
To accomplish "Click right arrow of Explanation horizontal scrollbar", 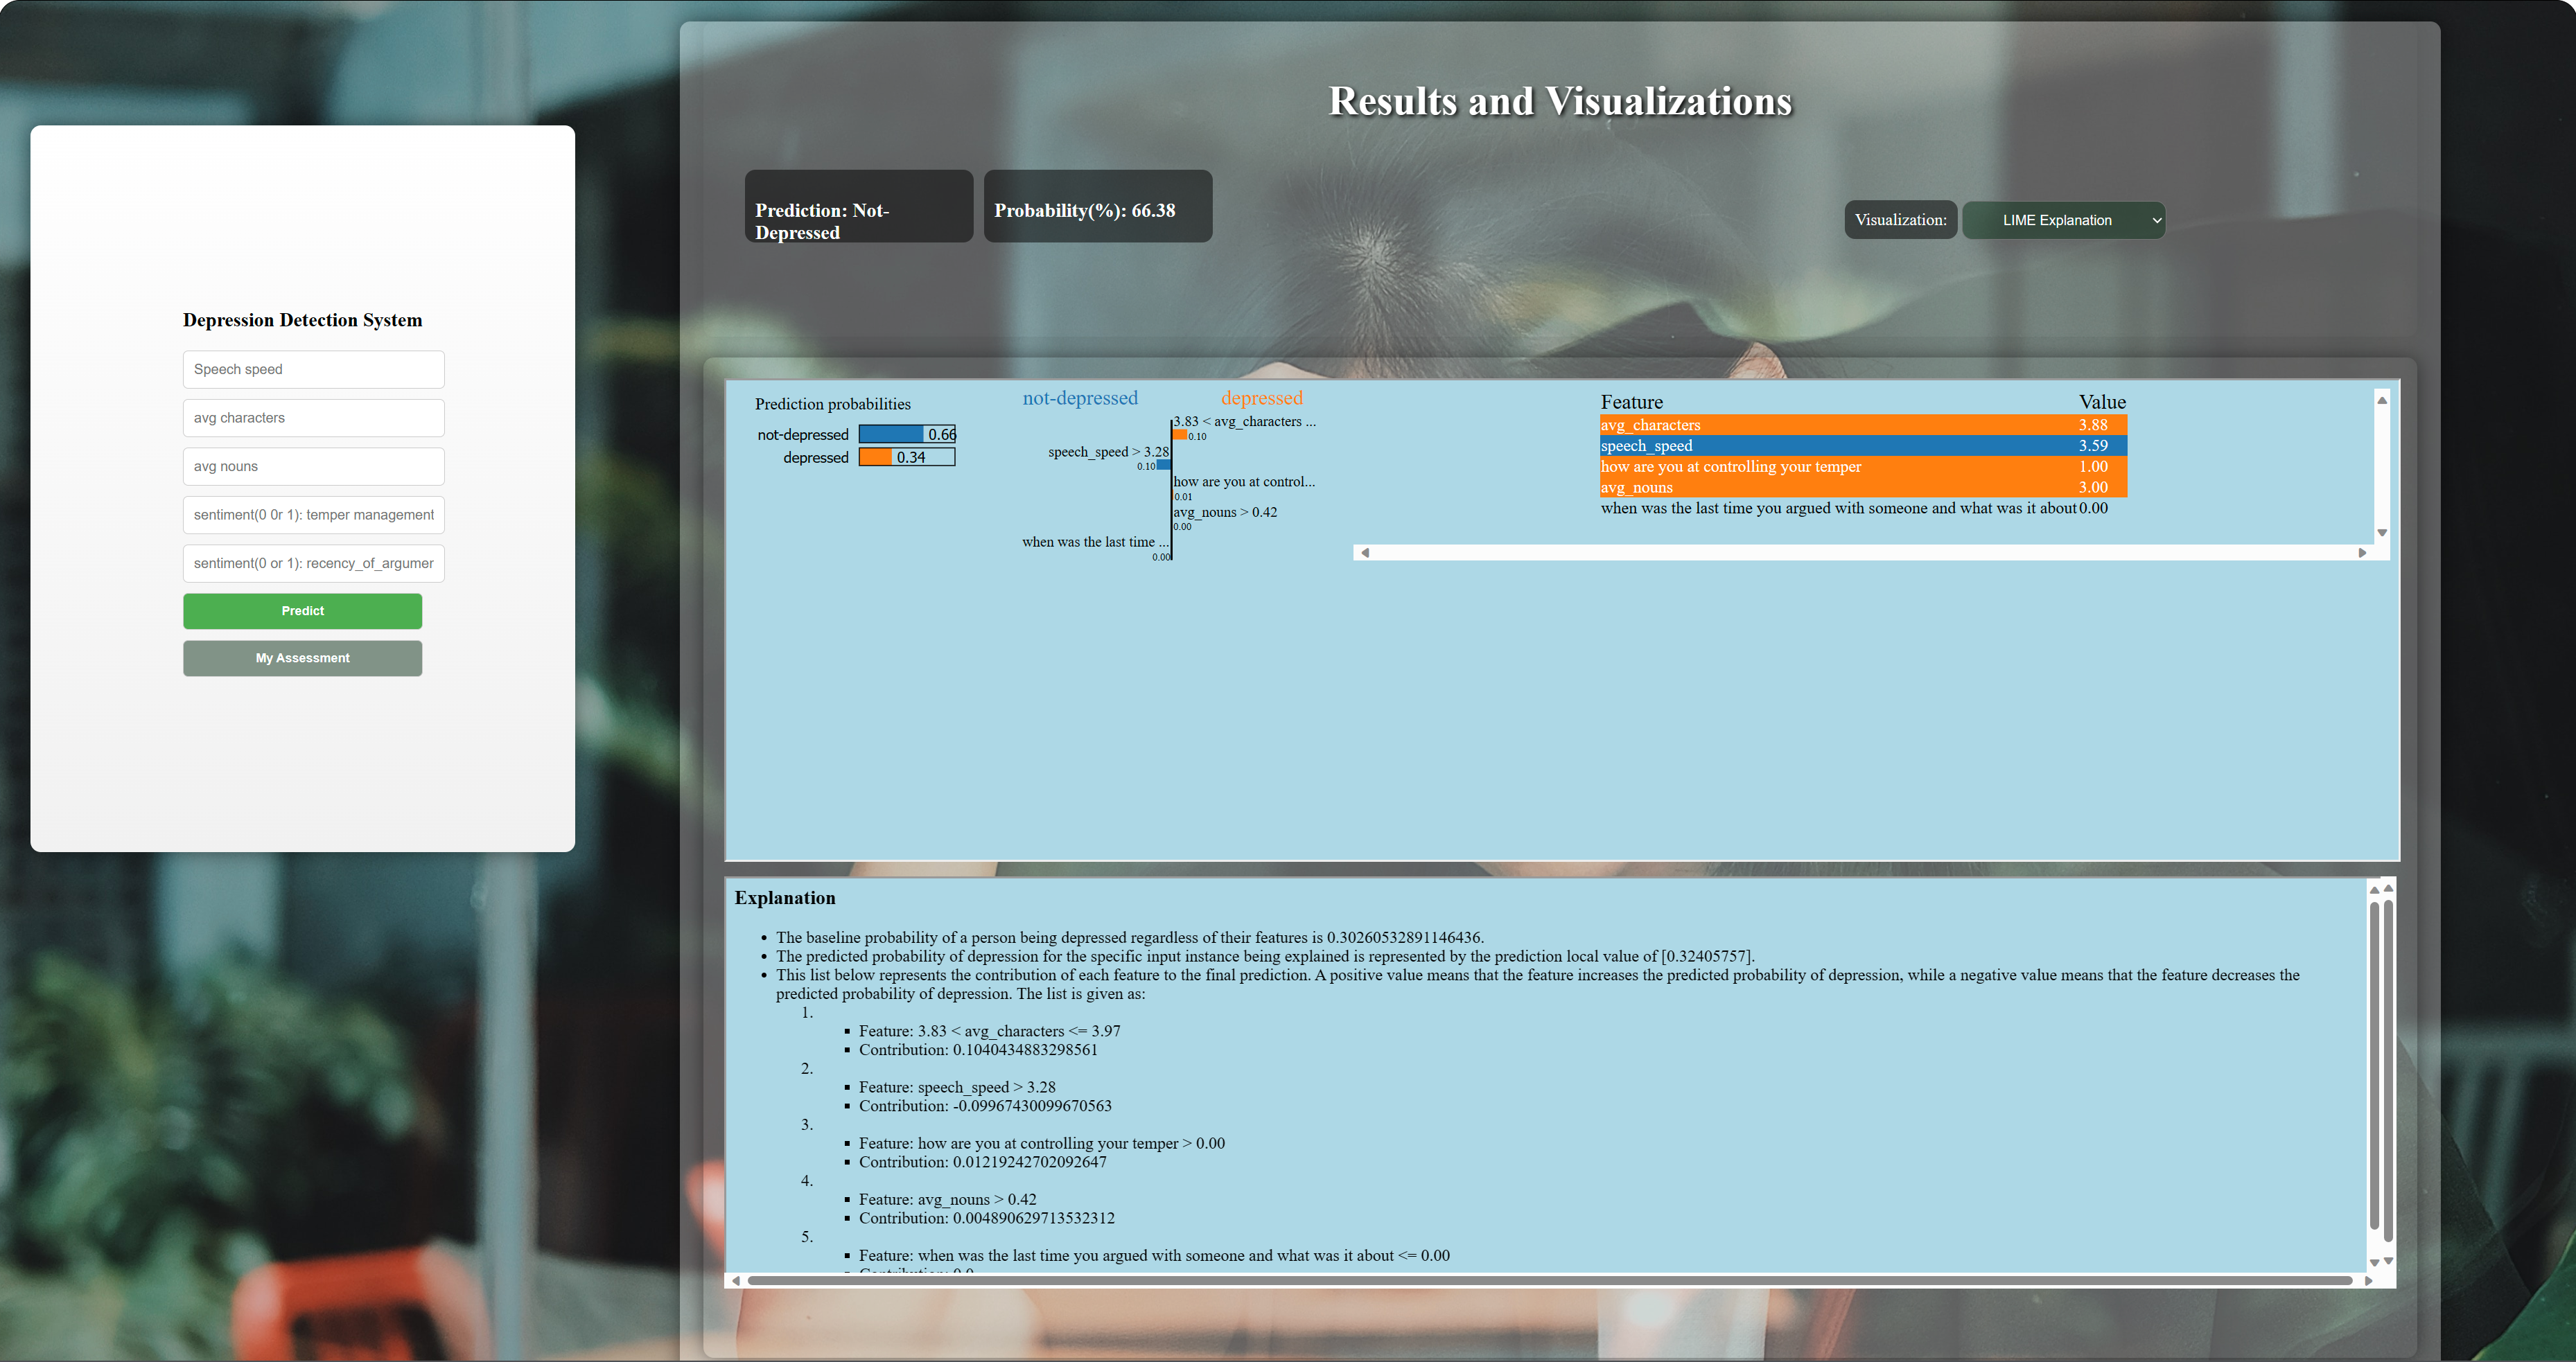I will pyautogui.click(x=2368, y=1280).
